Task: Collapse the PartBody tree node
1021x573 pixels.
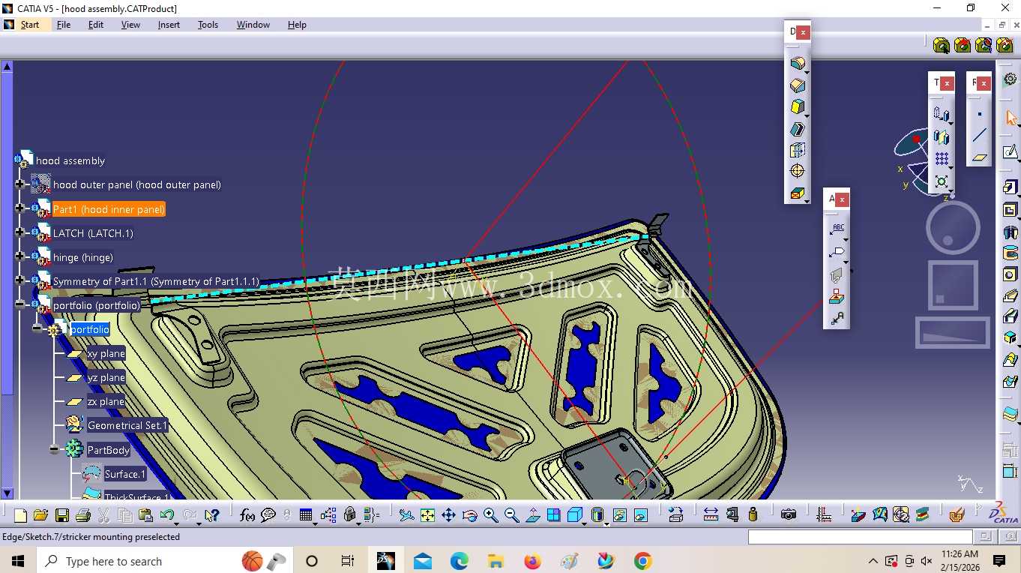Action: 54,450
